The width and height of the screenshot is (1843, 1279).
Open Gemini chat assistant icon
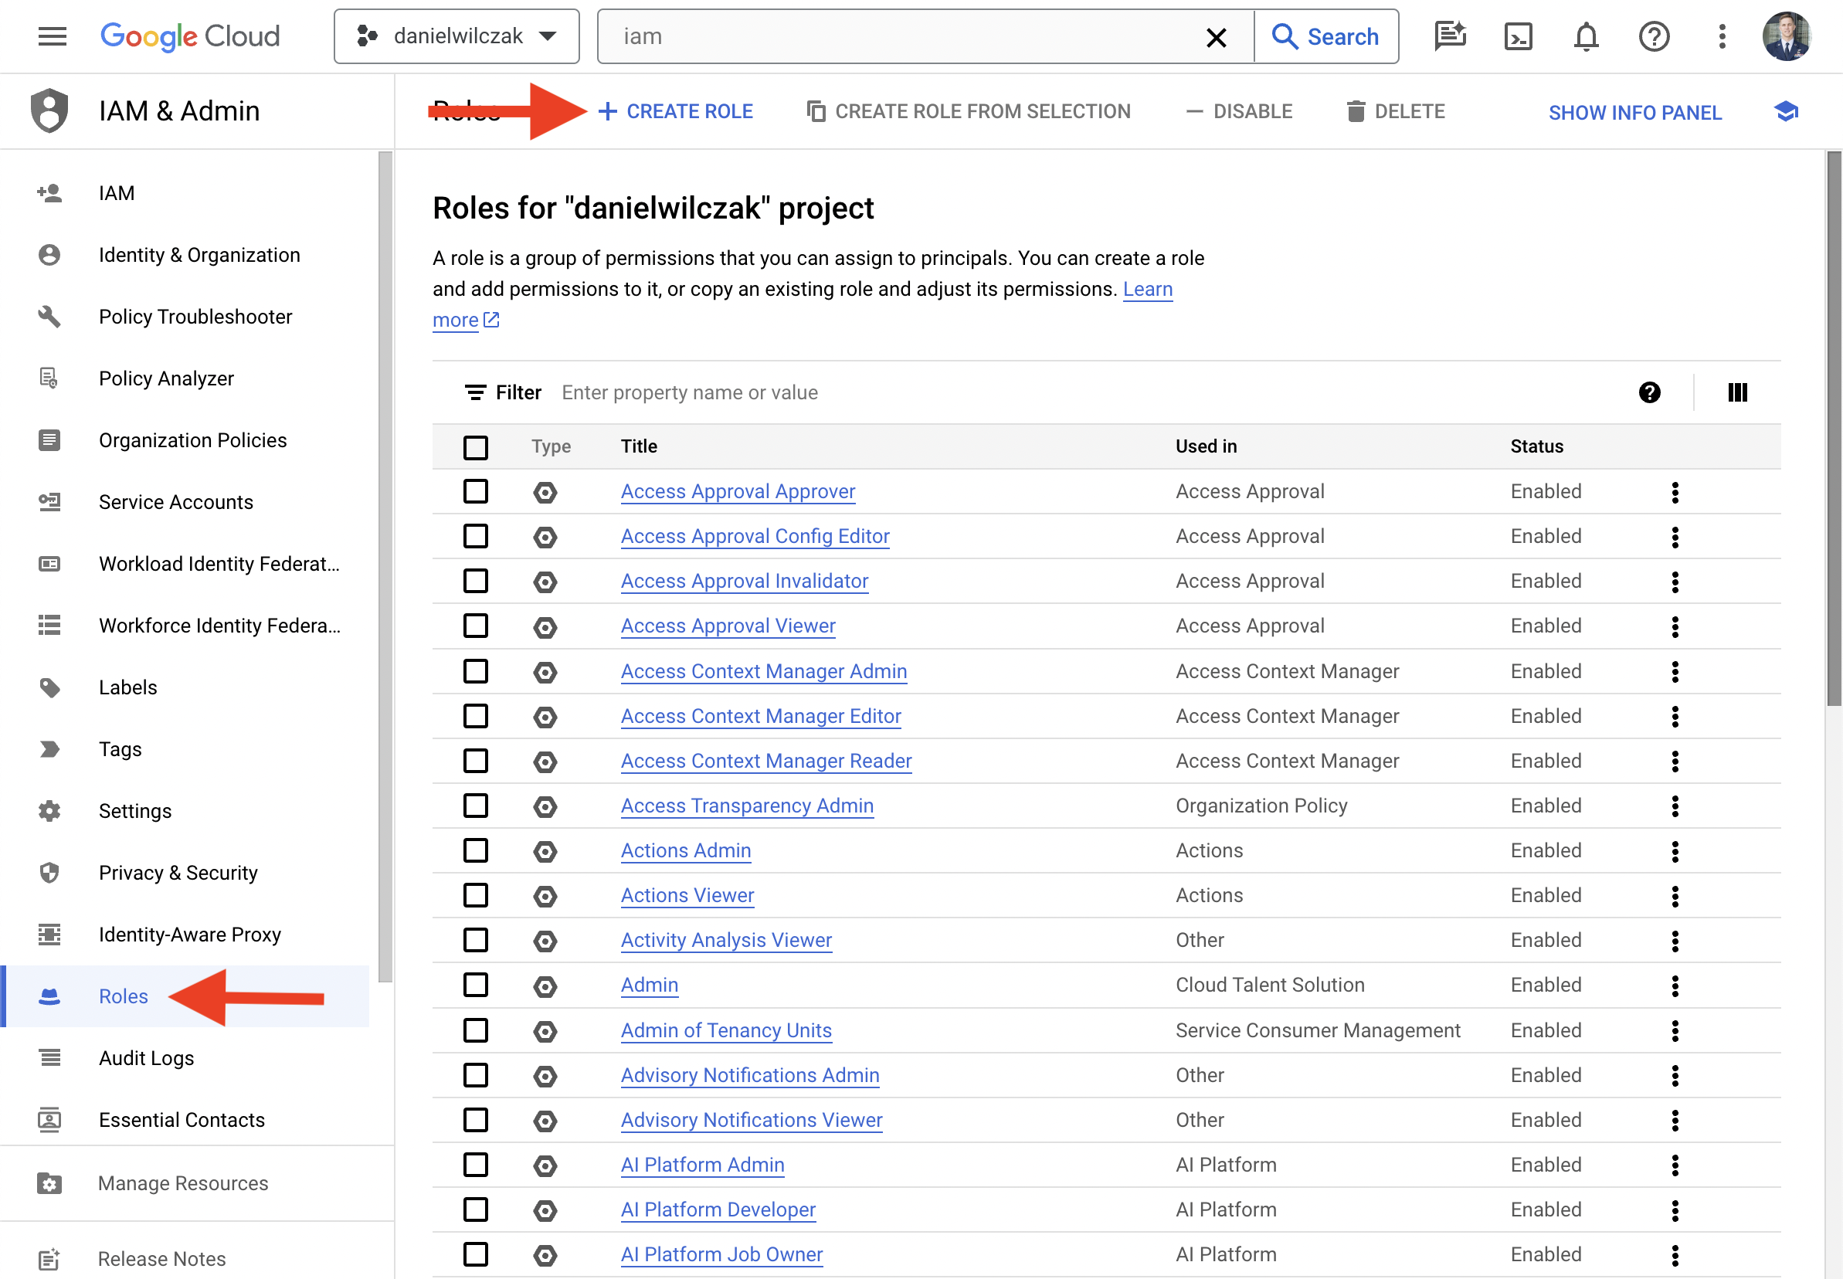1451,36
